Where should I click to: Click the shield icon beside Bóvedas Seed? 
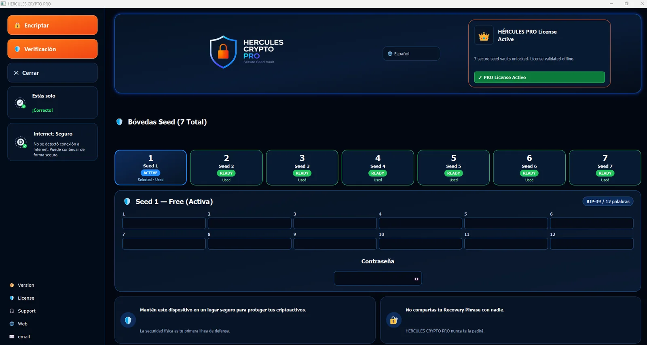pos(119,122)
